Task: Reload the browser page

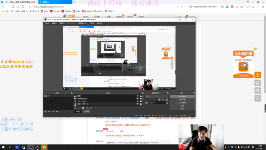Action: coord(13,7)
